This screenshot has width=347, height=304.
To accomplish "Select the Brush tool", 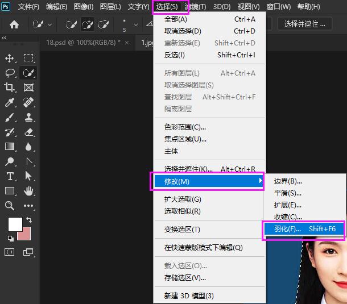I will 10,117.
